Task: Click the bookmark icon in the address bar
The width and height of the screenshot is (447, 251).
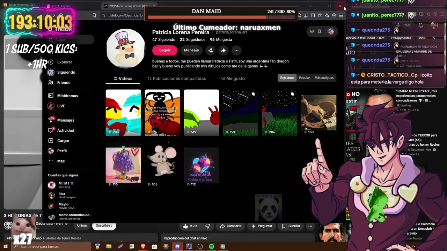Action: pos(94,15)
